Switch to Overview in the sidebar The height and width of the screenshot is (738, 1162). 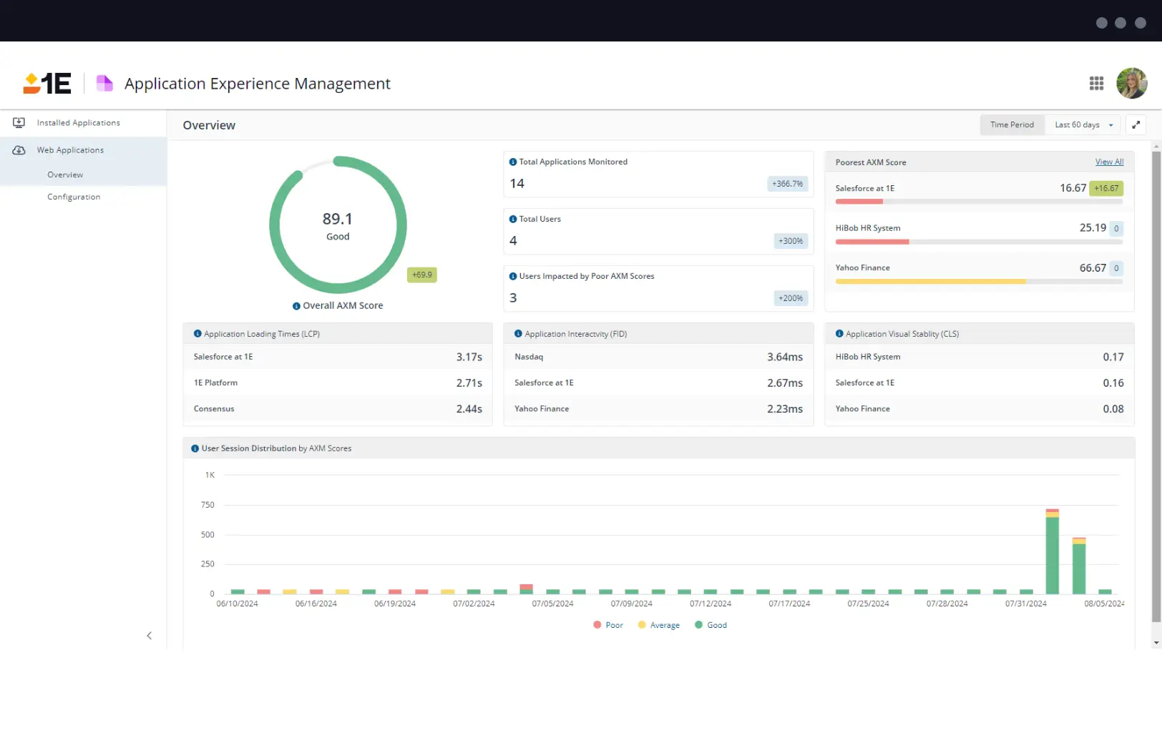(65, 174)
